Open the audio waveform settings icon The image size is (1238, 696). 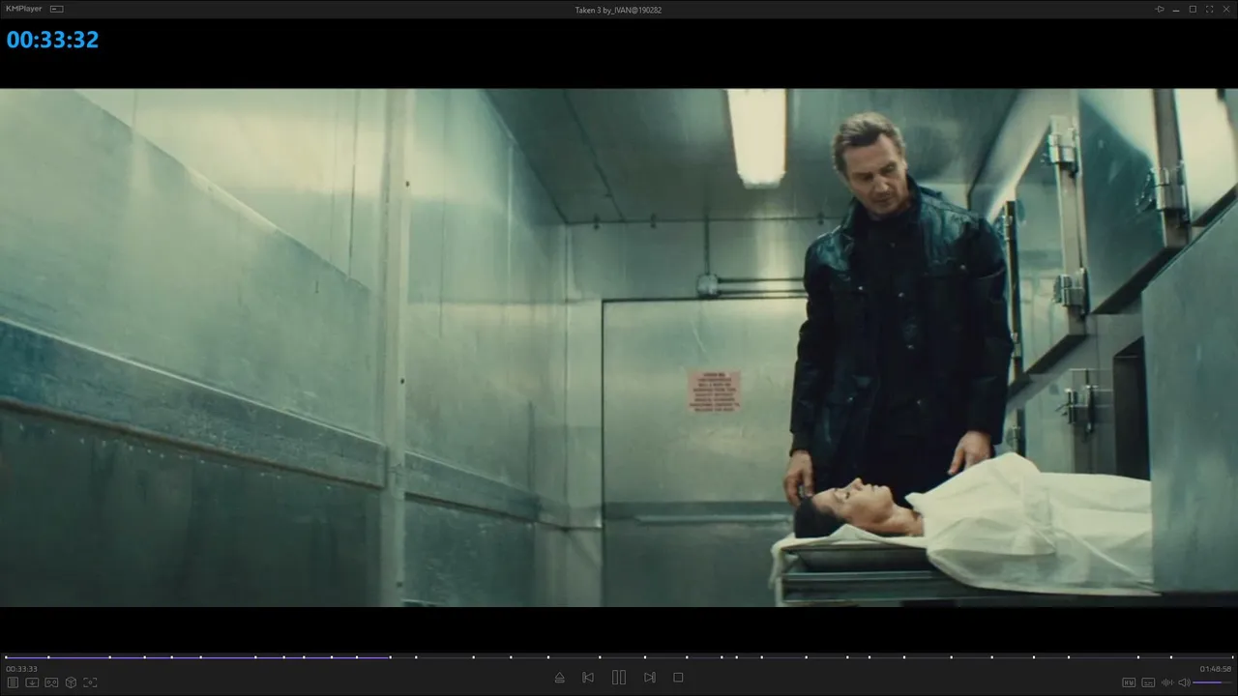coord(1166,682)
